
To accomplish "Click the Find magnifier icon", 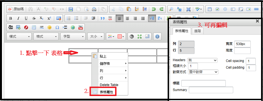I will [172, 9].
